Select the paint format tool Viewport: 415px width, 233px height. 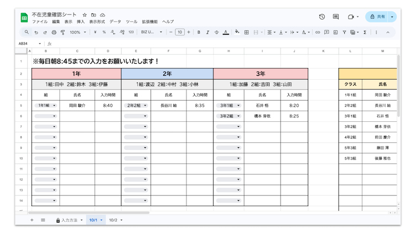(x=63, y=32)
